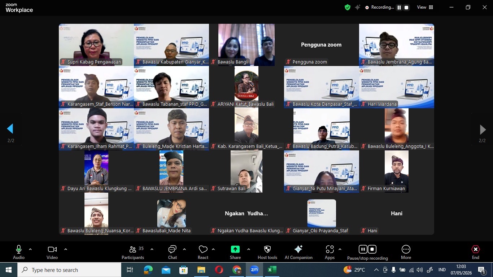Click the red End meeting icon
Screen dimensions: 493x277
click(x=476, y=249)
